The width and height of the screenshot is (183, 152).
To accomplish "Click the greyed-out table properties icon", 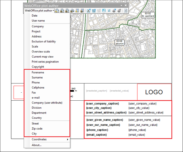I will (x=99, y=11).
